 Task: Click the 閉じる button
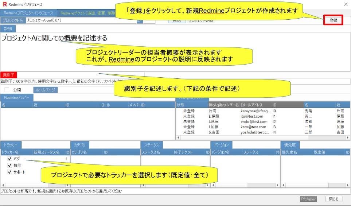(334, 199)
